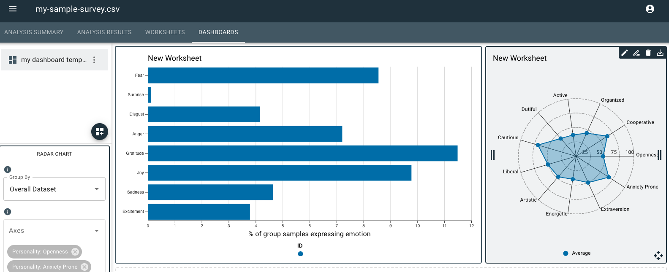Click the 'my-sample-survey.csv' file title
The height and width of the screenshot is (272, 669).
pos(78,9)
